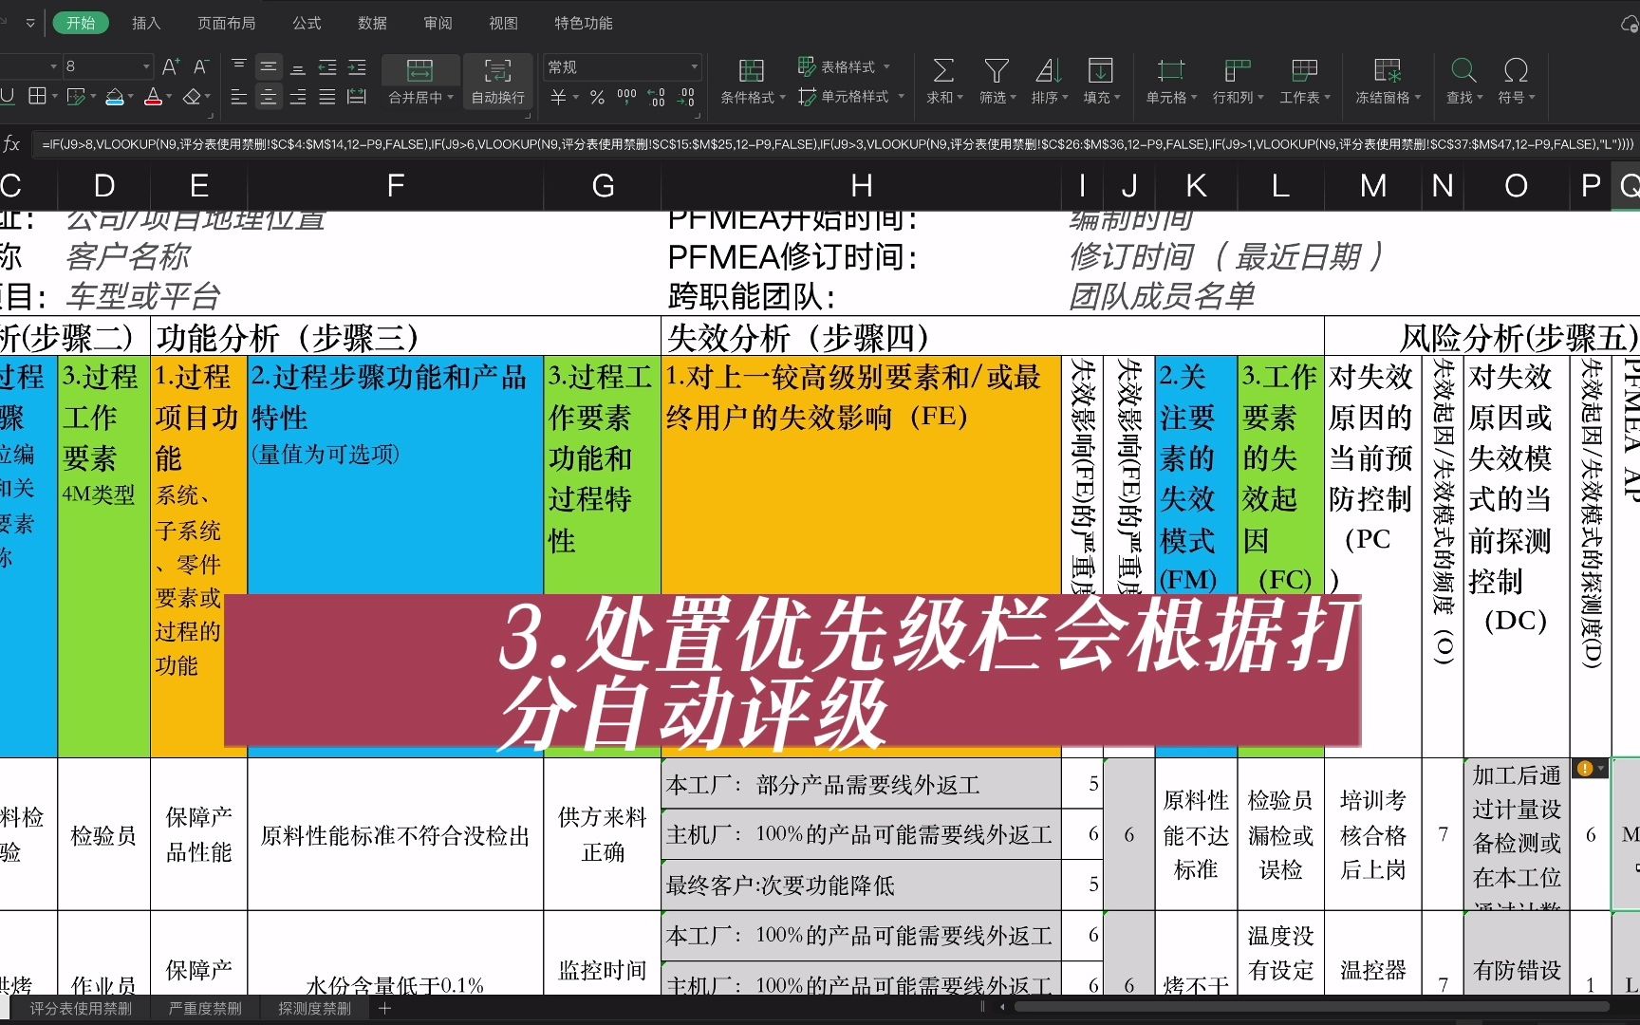Open the 插入 ribbon tab
The height and width of the screenshot is (1025, 1640).
pos(146,23)
